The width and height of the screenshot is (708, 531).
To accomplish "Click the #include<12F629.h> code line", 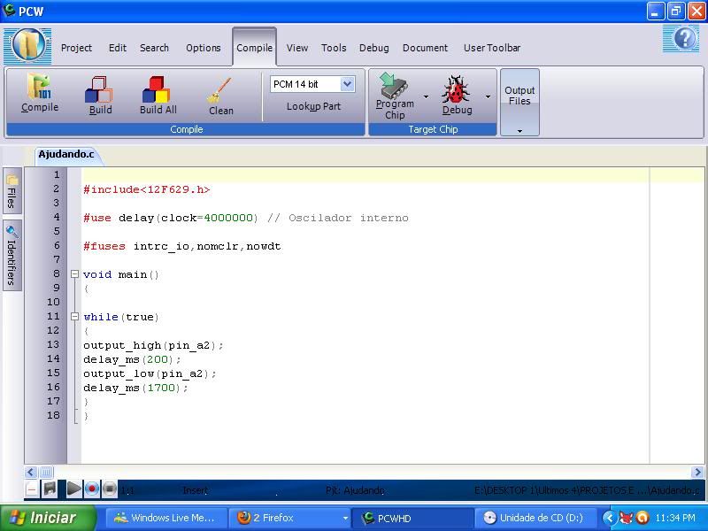I will 147,189.
